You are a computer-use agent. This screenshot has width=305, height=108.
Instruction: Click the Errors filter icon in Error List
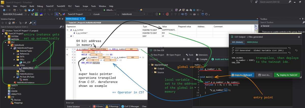pos(98,106)
